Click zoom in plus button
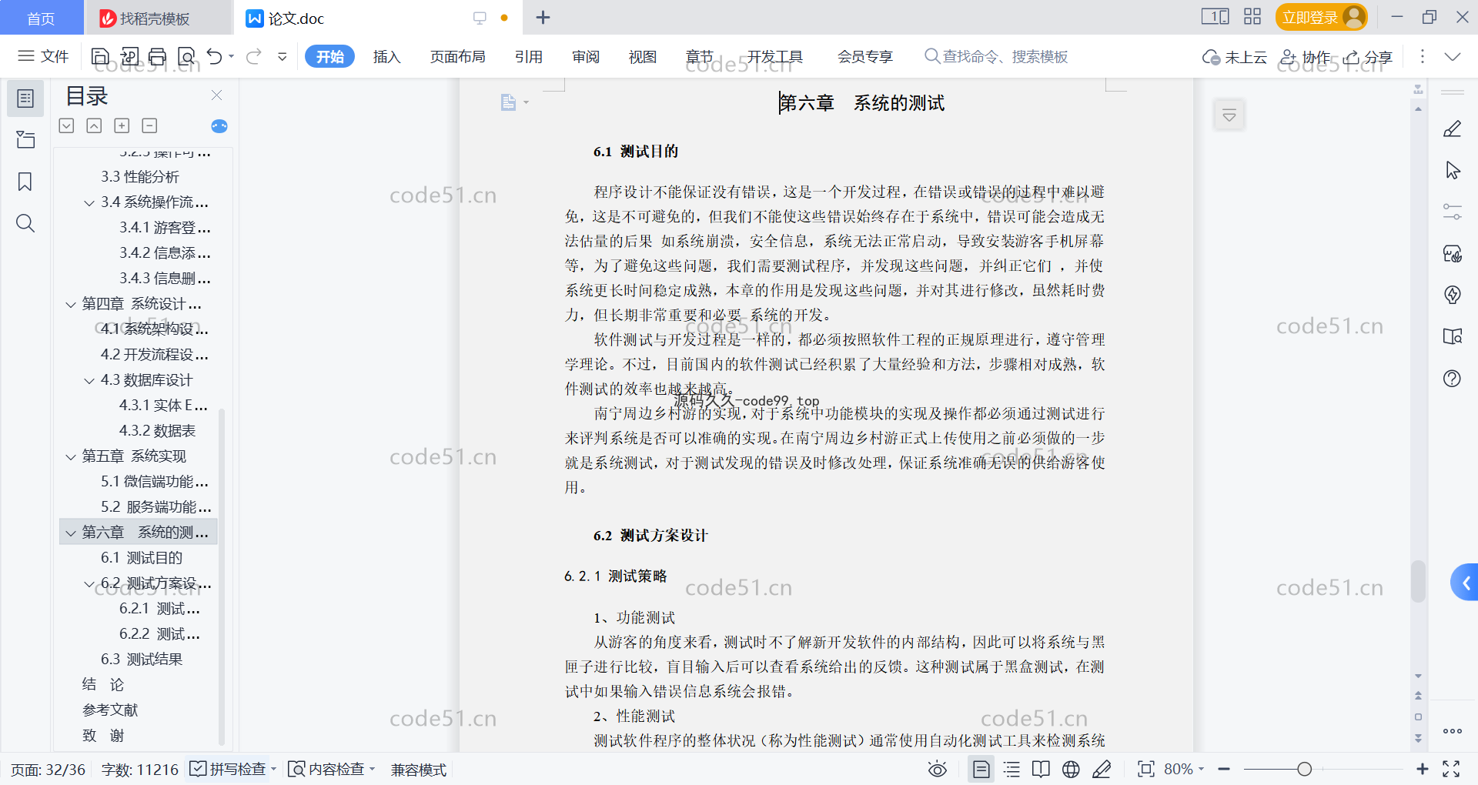Viewport: 1478px width, 785px height. [x=1423, y=769]
